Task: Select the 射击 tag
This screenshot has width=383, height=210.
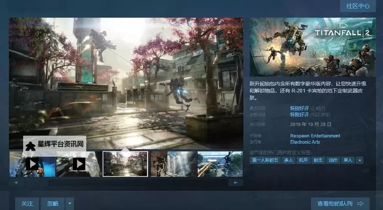Action: pos(318,160)
